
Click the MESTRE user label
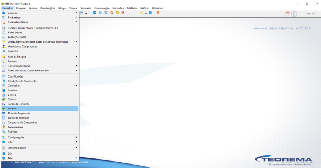(311, 14)
